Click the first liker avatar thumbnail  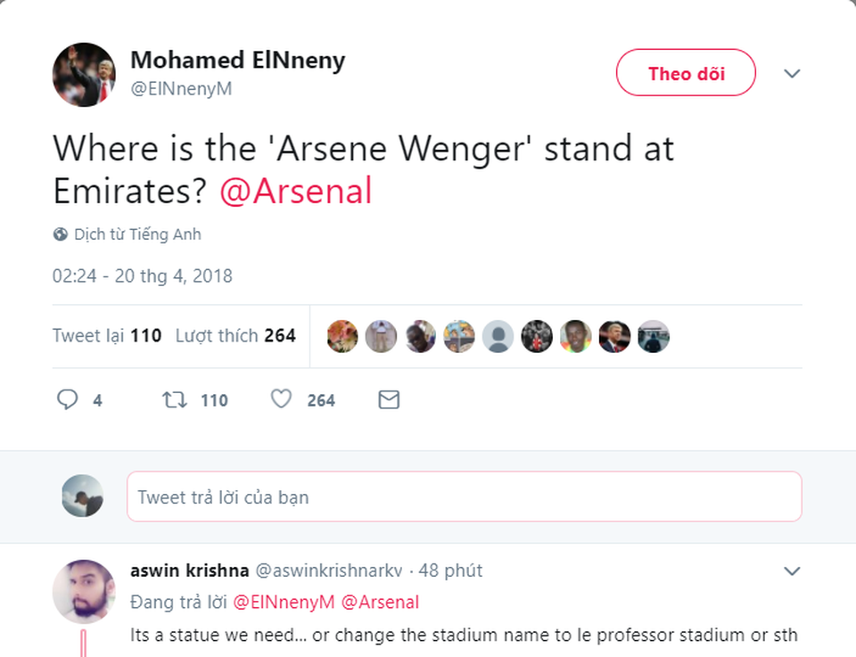point(342,336)
